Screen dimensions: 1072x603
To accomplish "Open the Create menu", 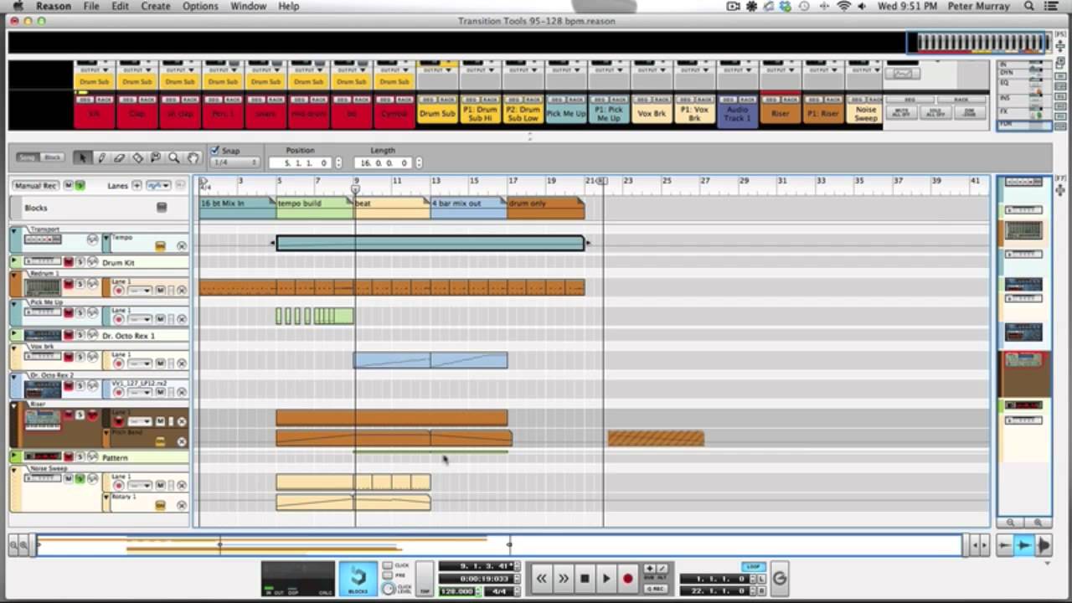I will click(x=155, y=6).
